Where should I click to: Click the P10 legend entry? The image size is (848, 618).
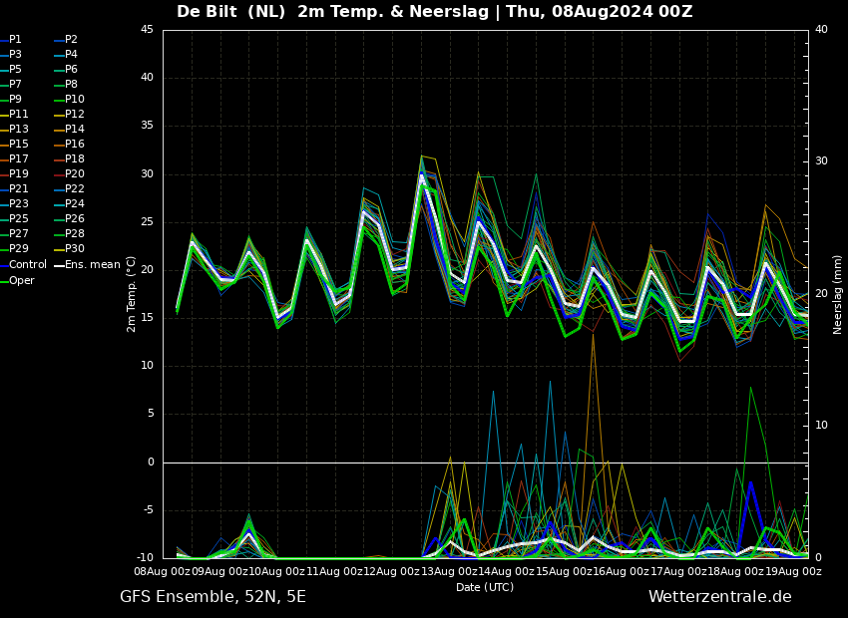point(70,100)
